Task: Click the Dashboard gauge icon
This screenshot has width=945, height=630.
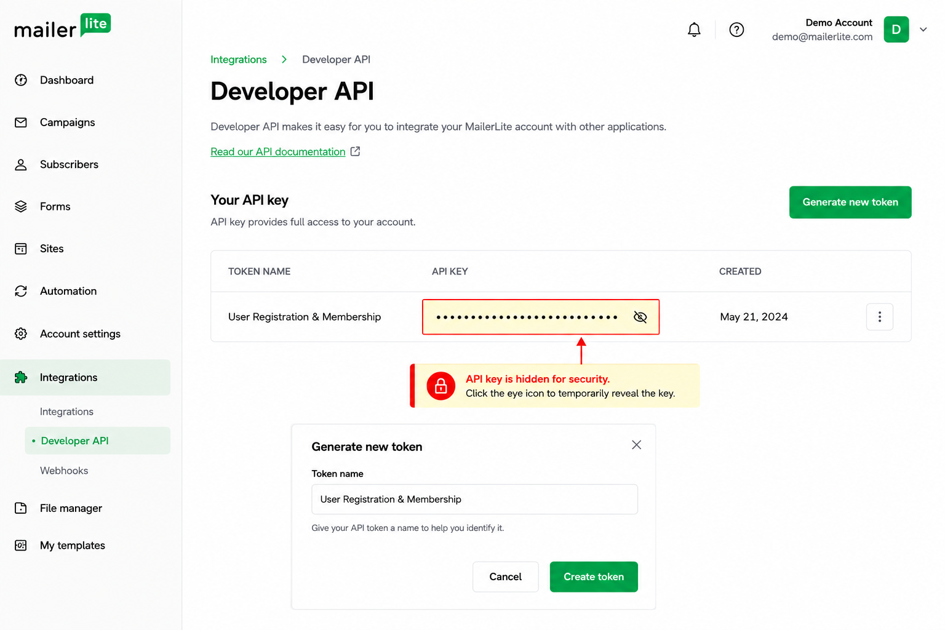Action: click(x=21, y=80)
